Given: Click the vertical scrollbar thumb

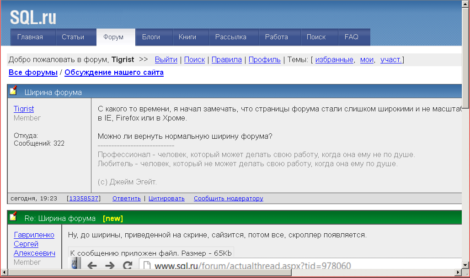Looking at the screenshot, I should click(465, 58).
